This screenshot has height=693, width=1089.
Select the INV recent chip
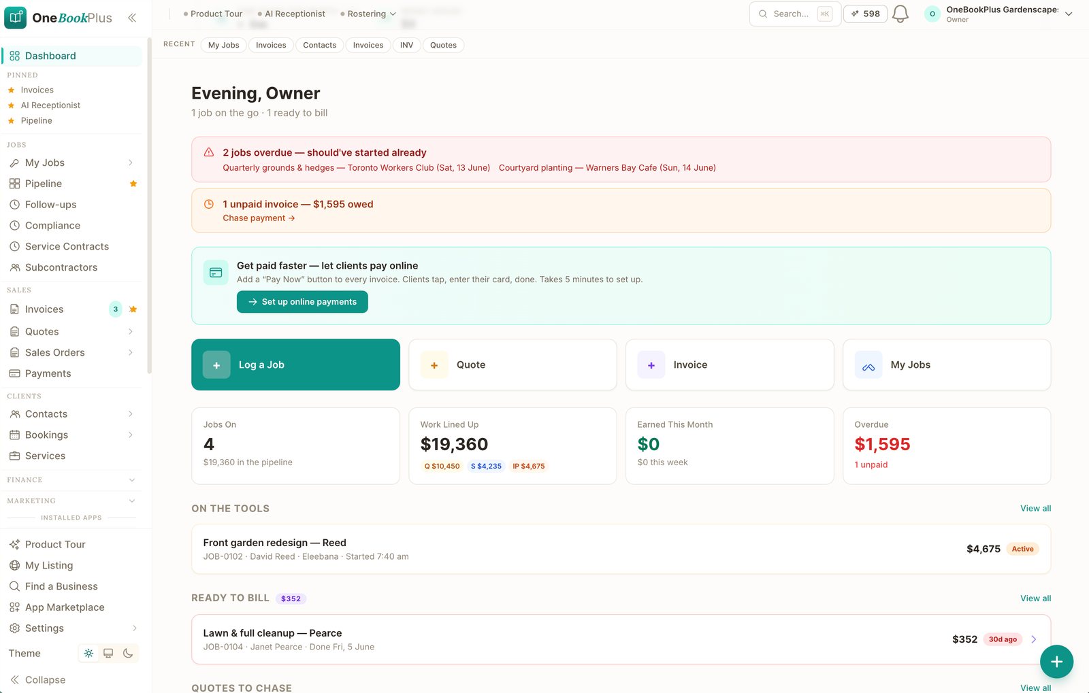tap(406, 45)
